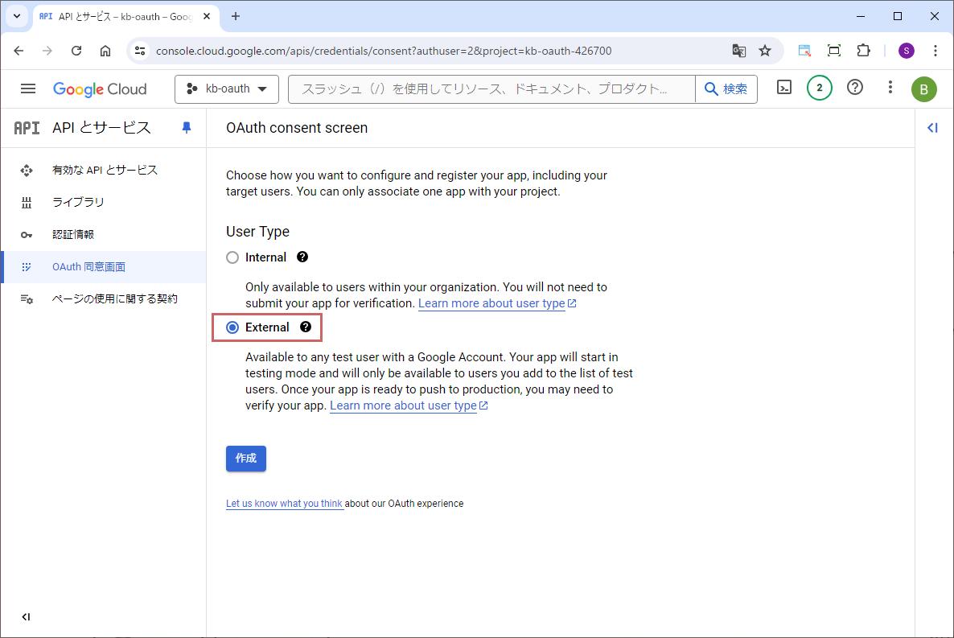Activate Cloud Shell terminal icon
Image resolution: width=954 pixels, height=638 pixels.
tap(784, 88)
